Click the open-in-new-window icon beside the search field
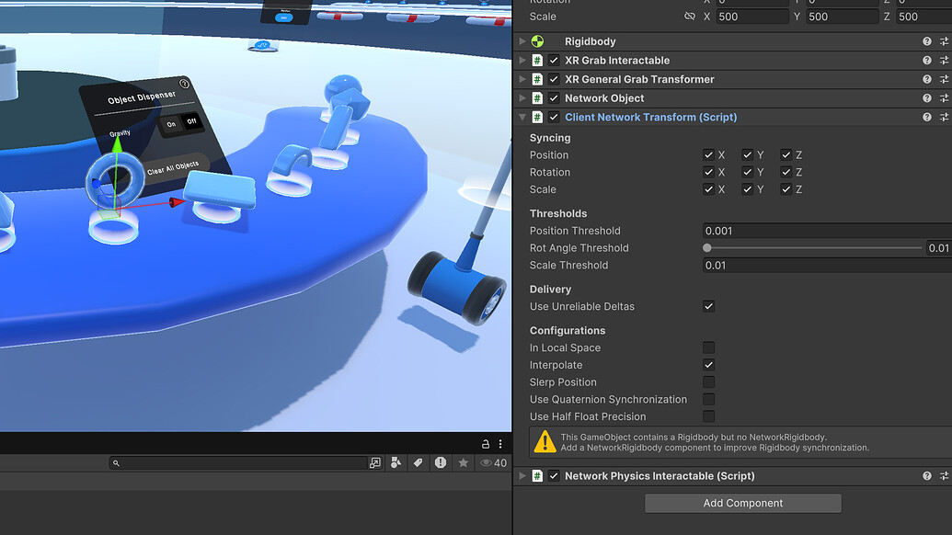Viewport: 952px width, 535px height. [375, 462]
